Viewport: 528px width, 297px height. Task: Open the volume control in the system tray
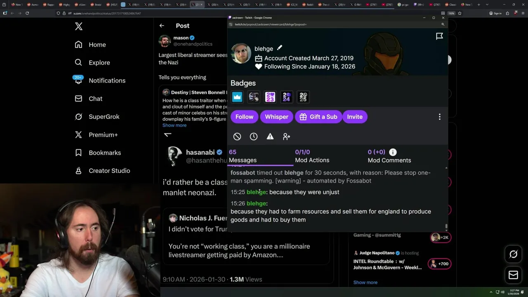[x=502, y=292]
